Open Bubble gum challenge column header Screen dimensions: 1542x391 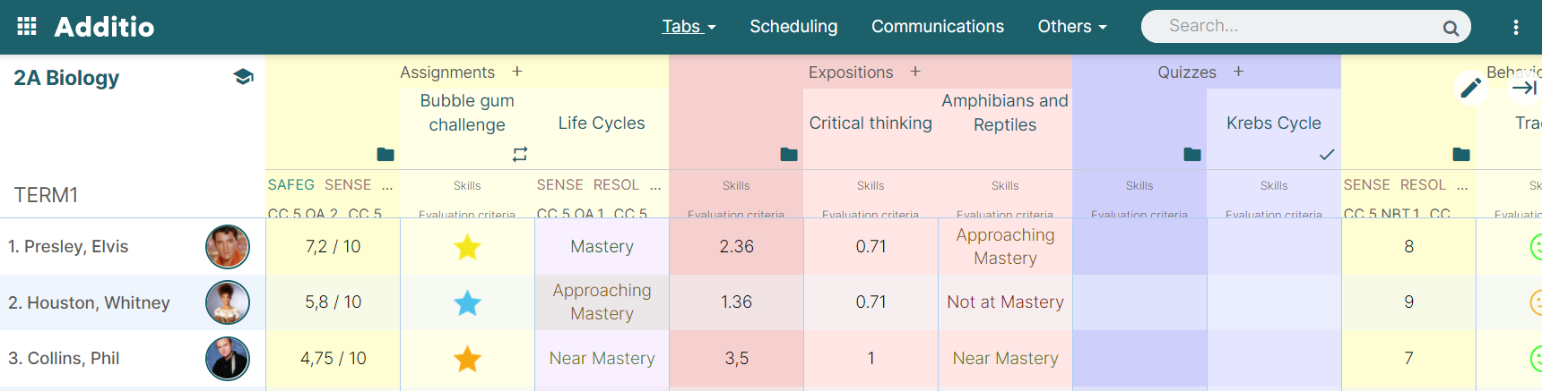[467, 113]
